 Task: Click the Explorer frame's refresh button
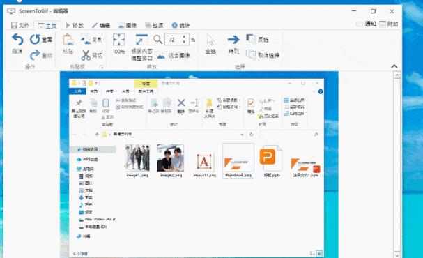tap(252, 134)
